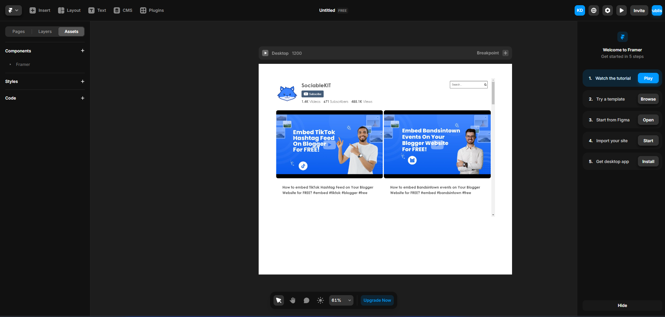665x317 pixels.
Task: Toggle light/dark mode sun icon
Action: tap(321, 300)
